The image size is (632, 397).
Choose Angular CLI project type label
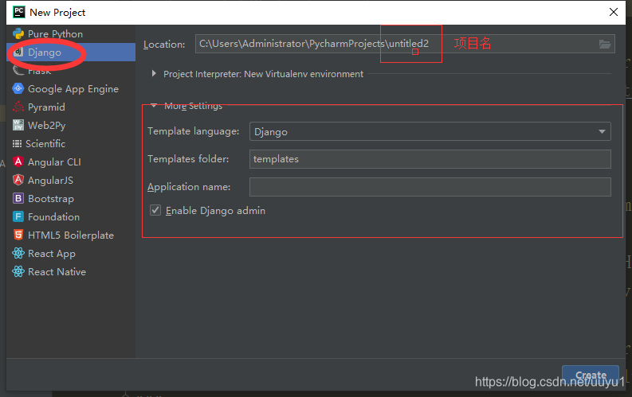[54, 162]
